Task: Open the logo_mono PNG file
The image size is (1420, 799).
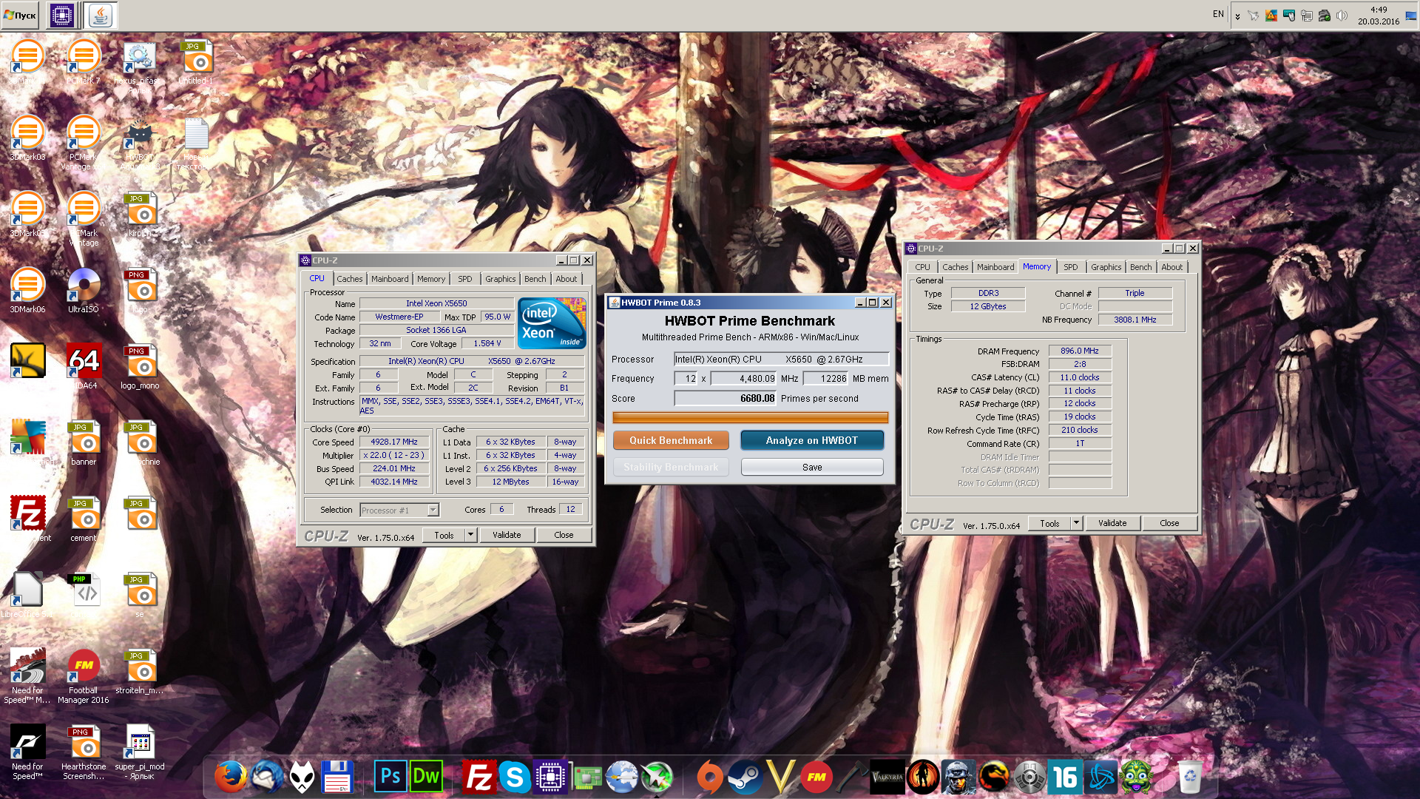Action: 140,365
